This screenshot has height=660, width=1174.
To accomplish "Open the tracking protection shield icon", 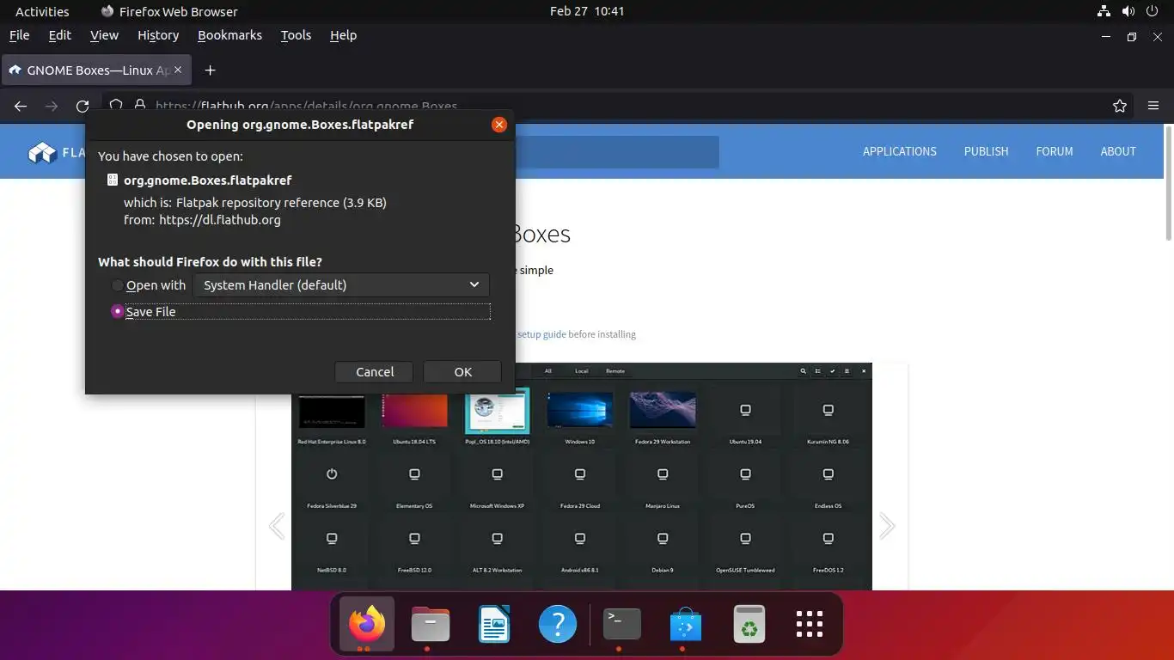I will tap(116, 105).
